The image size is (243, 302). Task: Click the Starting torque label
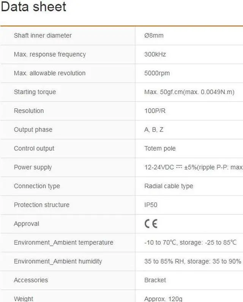pos(35,92)
